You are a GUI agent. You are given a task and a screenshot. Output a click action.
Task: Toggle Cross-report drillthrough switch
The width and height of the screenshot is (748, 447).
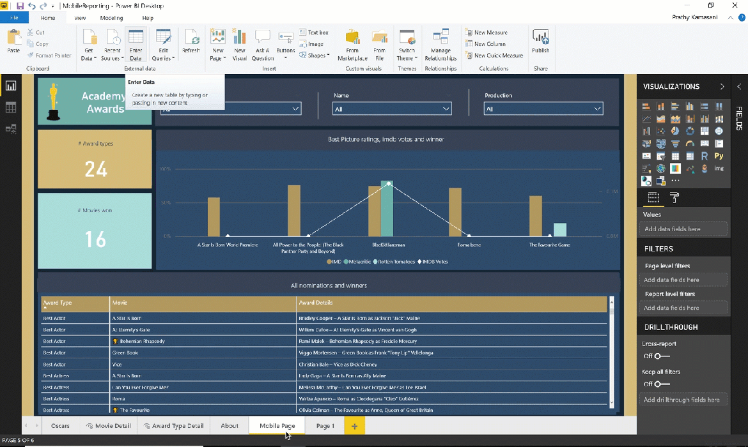click(661, 356)
